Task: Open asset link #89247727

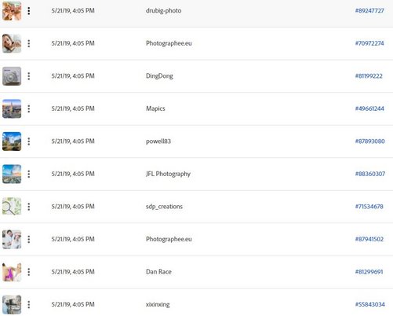Action: click(x=369, y=11)
